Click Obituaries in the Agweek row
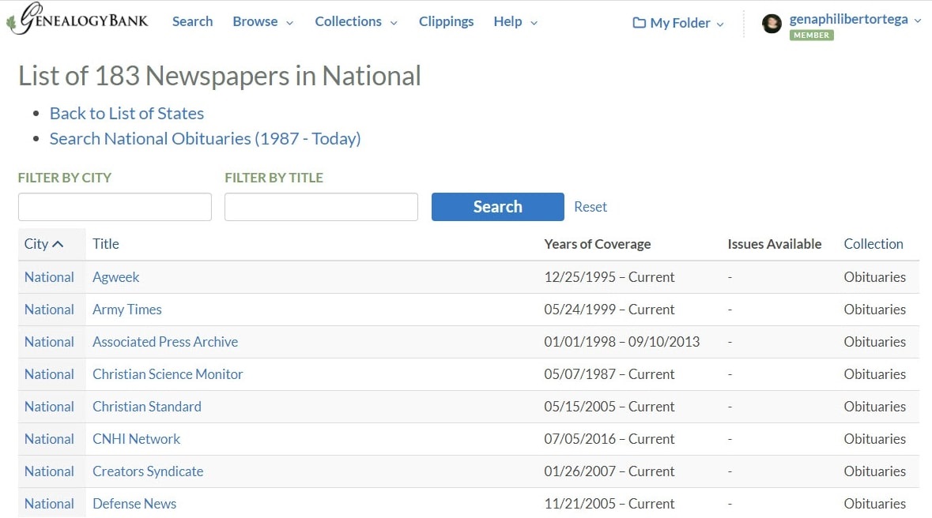932x518 pixels. tap(874, 277)
